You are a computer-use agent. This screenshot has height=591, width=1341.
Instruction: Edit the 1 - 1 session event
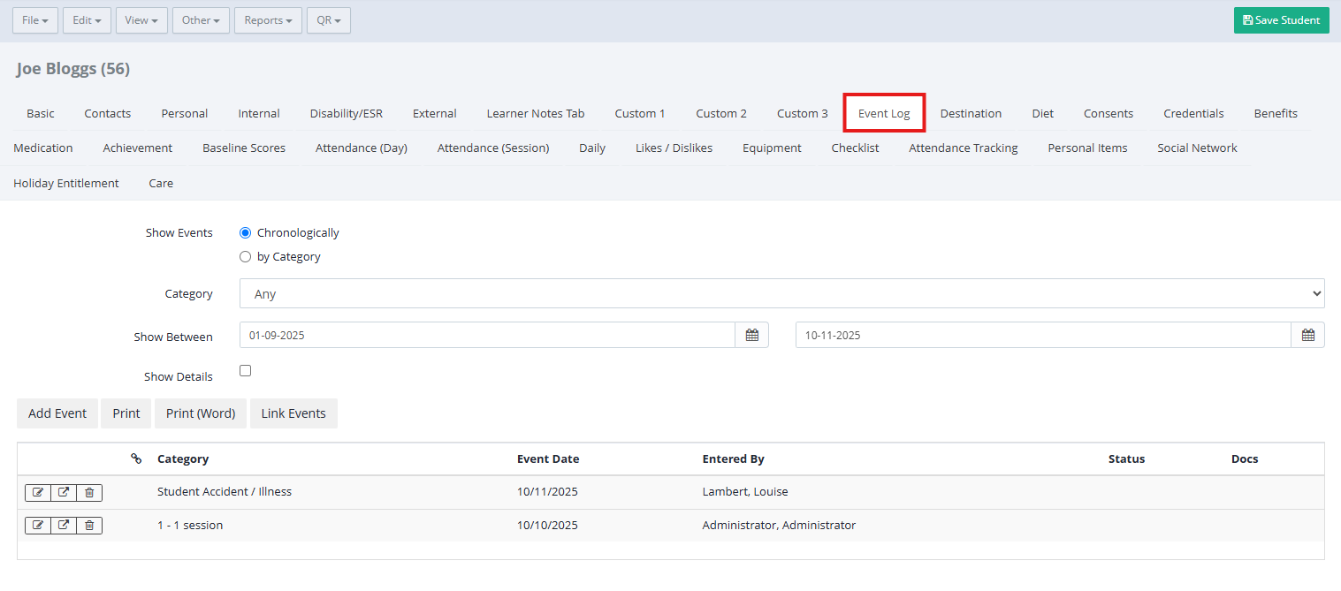coord(37,526)
